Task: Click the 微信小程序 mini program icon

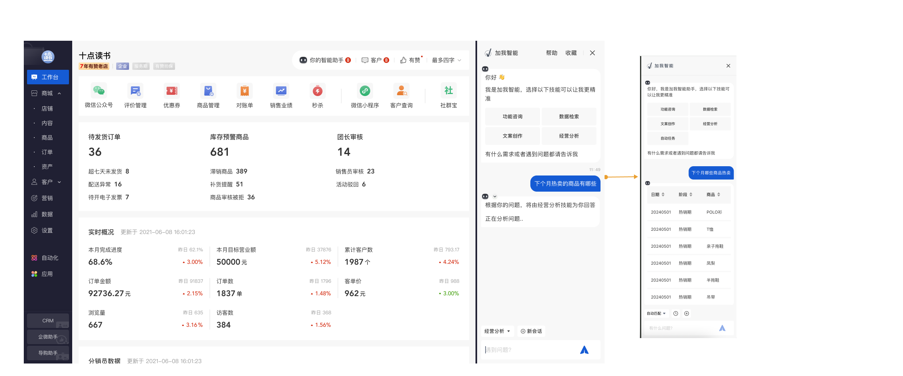Action: pos(365,91)
